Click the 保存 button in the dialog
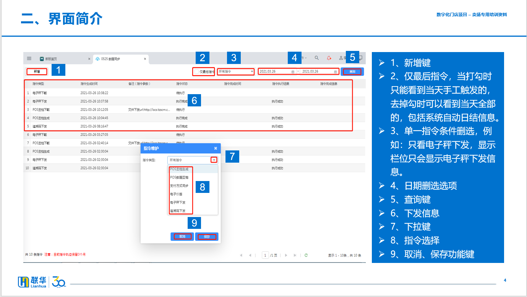This screenshot has width=527, height=297. [x=207, y=237]
